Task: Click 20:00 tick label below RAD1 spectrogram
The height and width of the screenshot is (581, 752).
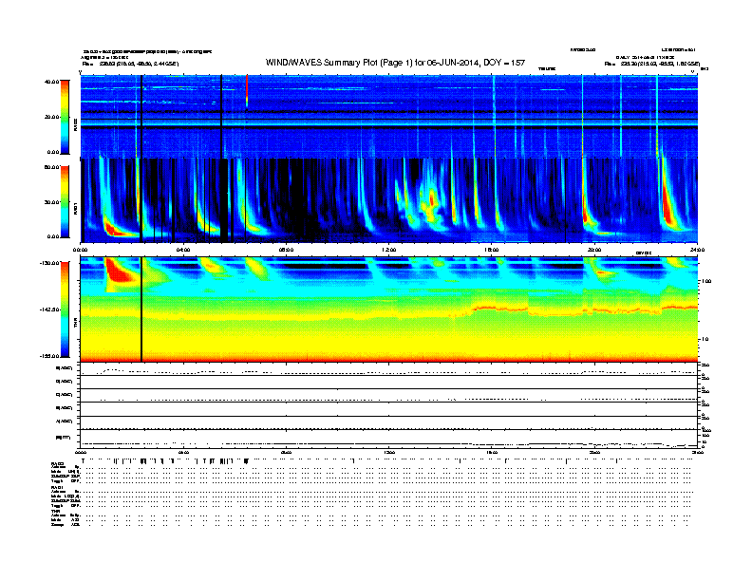Action: click(594, 250)
